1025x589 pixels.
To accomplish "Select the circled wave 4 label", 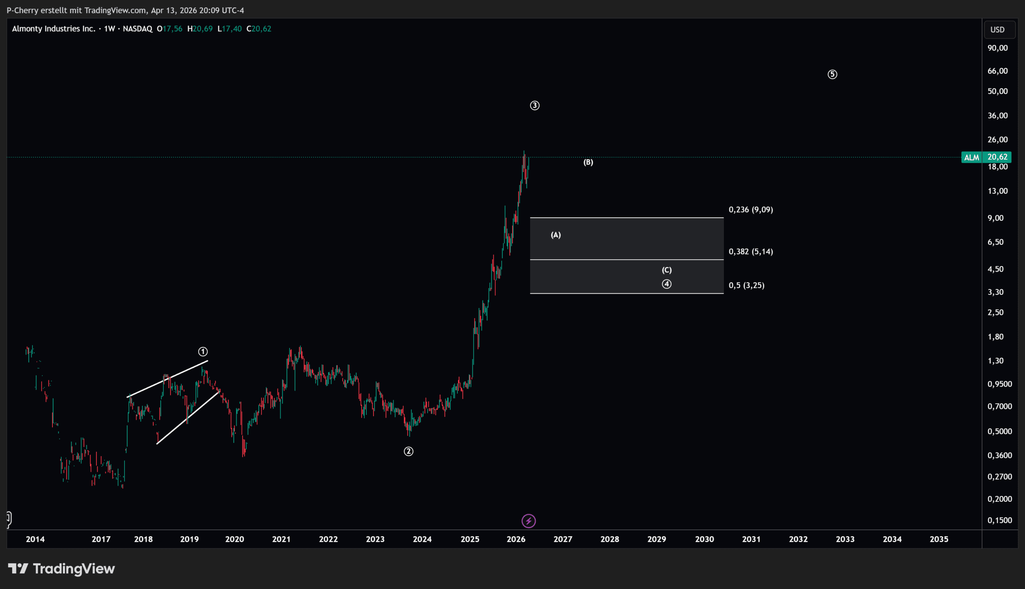I will click(667, 284).
